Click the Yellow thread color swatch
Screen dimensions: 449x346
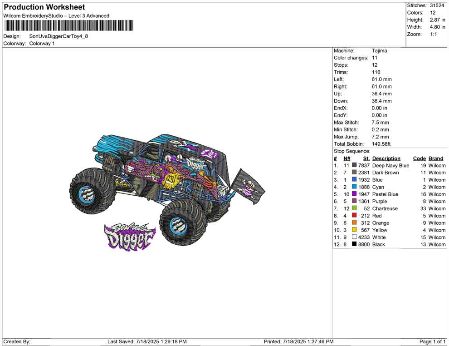point(354,230)
